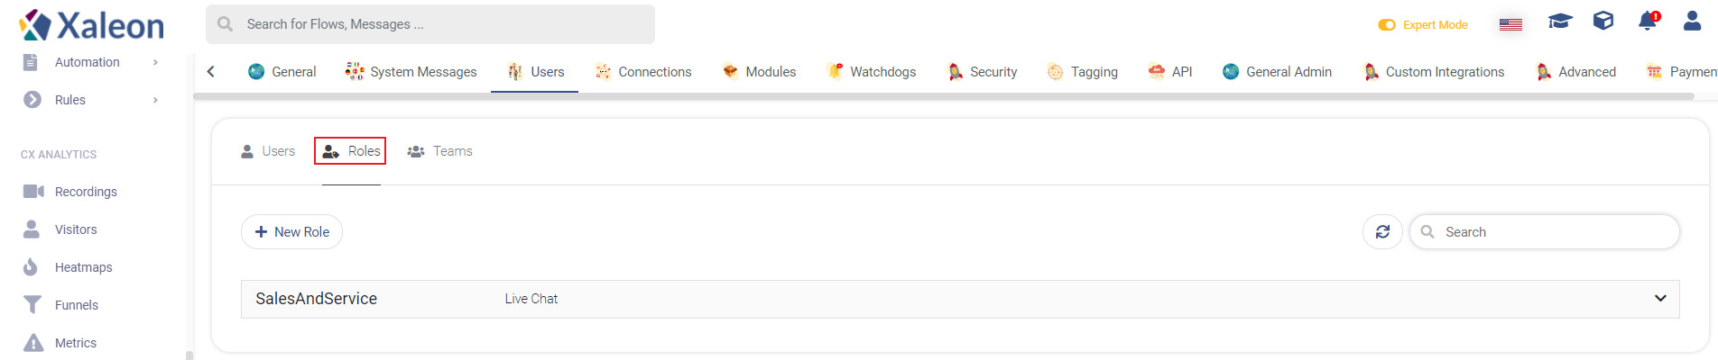The image size is (1718, 360).
Task: Click the refresh roles icon button
Action: (1382, 232)
